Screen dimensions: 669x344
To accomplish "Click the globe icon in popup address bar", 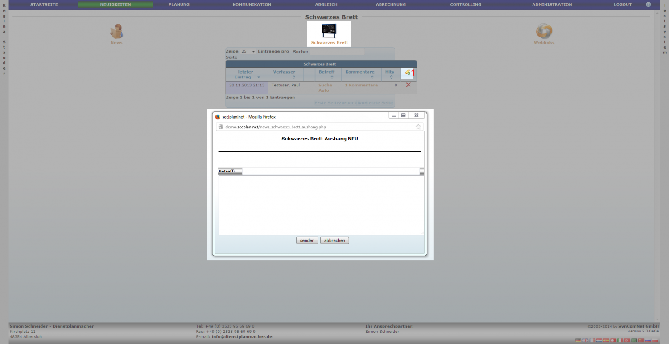I will coord(220,127).
